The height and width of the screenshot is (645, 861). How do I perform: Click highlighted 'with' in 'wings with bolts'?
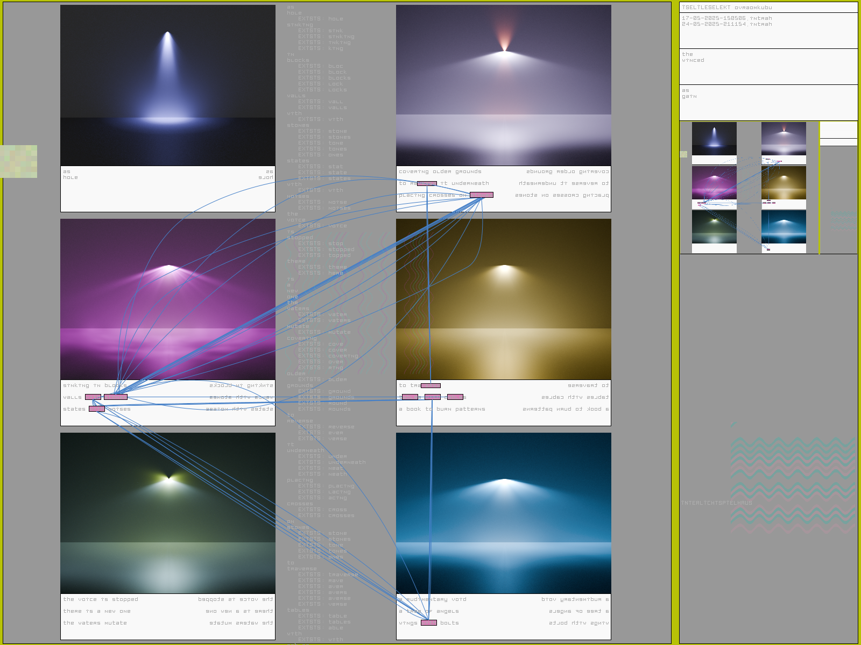pos(429,623)
